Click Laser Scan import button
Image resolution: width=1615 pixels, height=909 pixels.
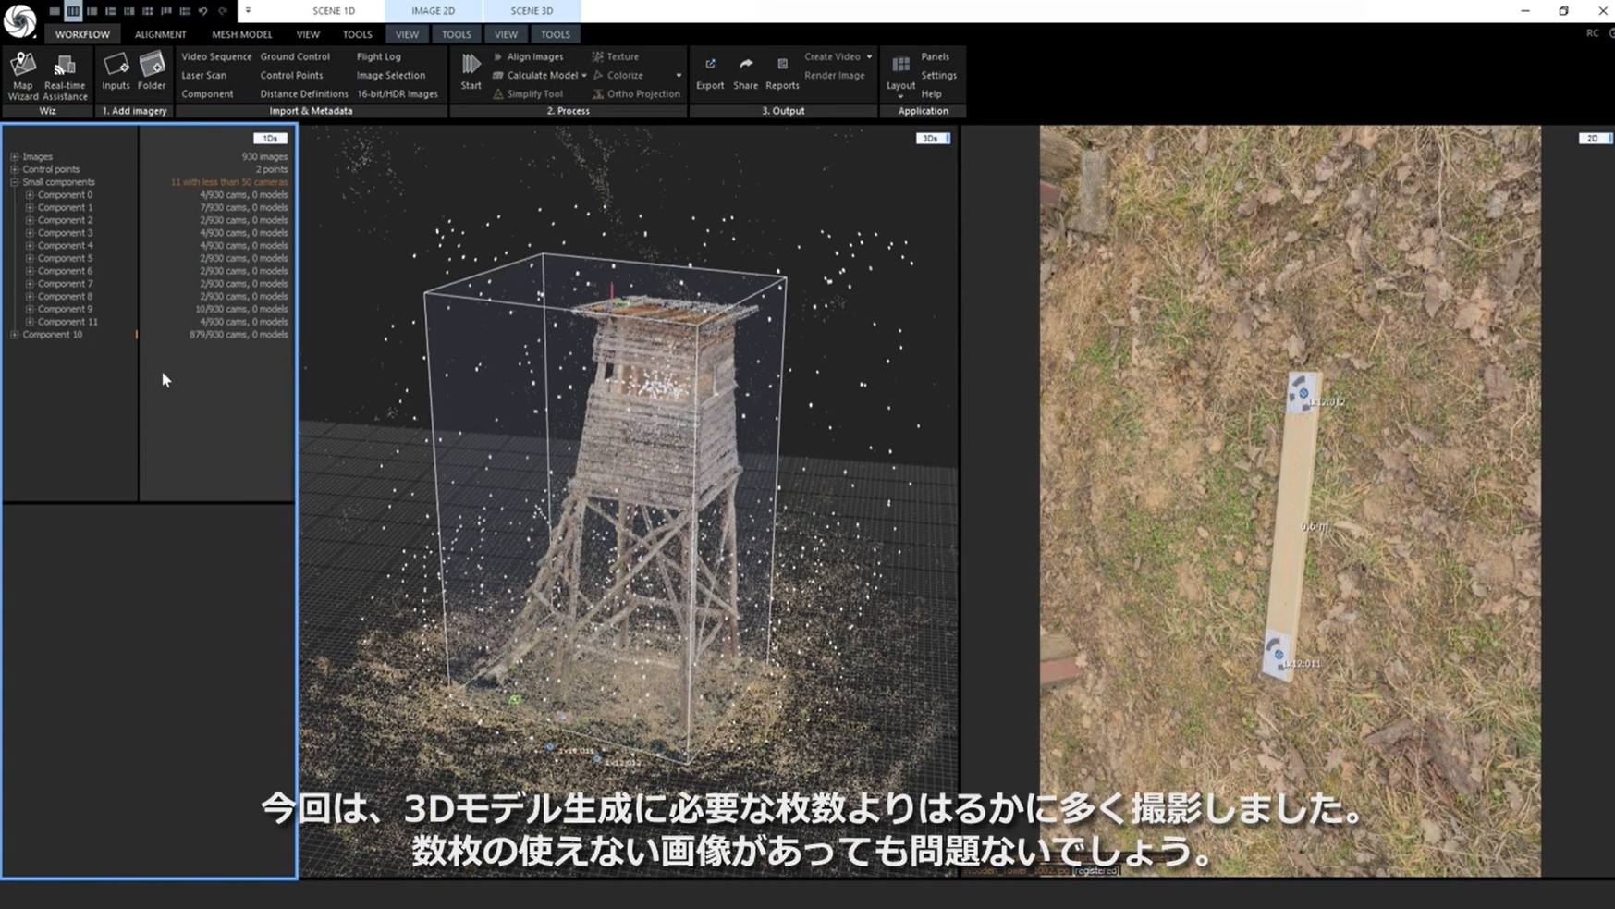[203, 75]
